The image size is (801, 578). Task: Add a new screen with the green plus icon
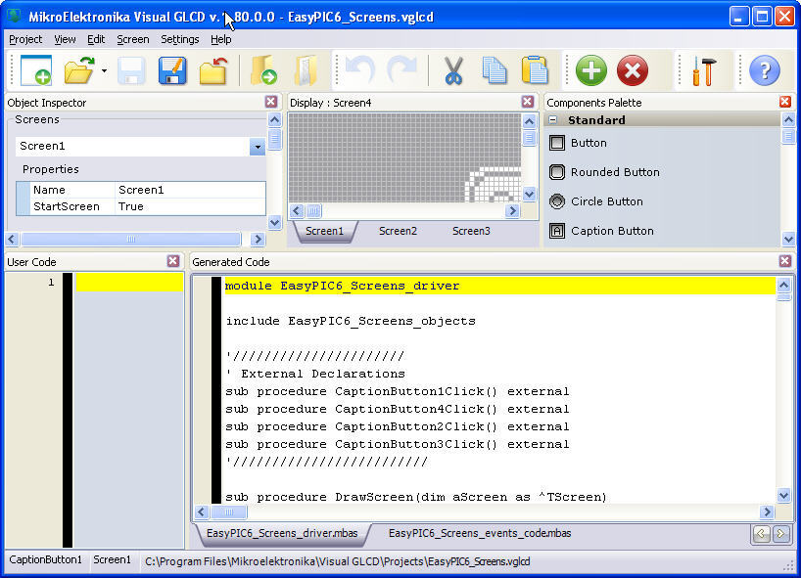(x=589, y=69)
